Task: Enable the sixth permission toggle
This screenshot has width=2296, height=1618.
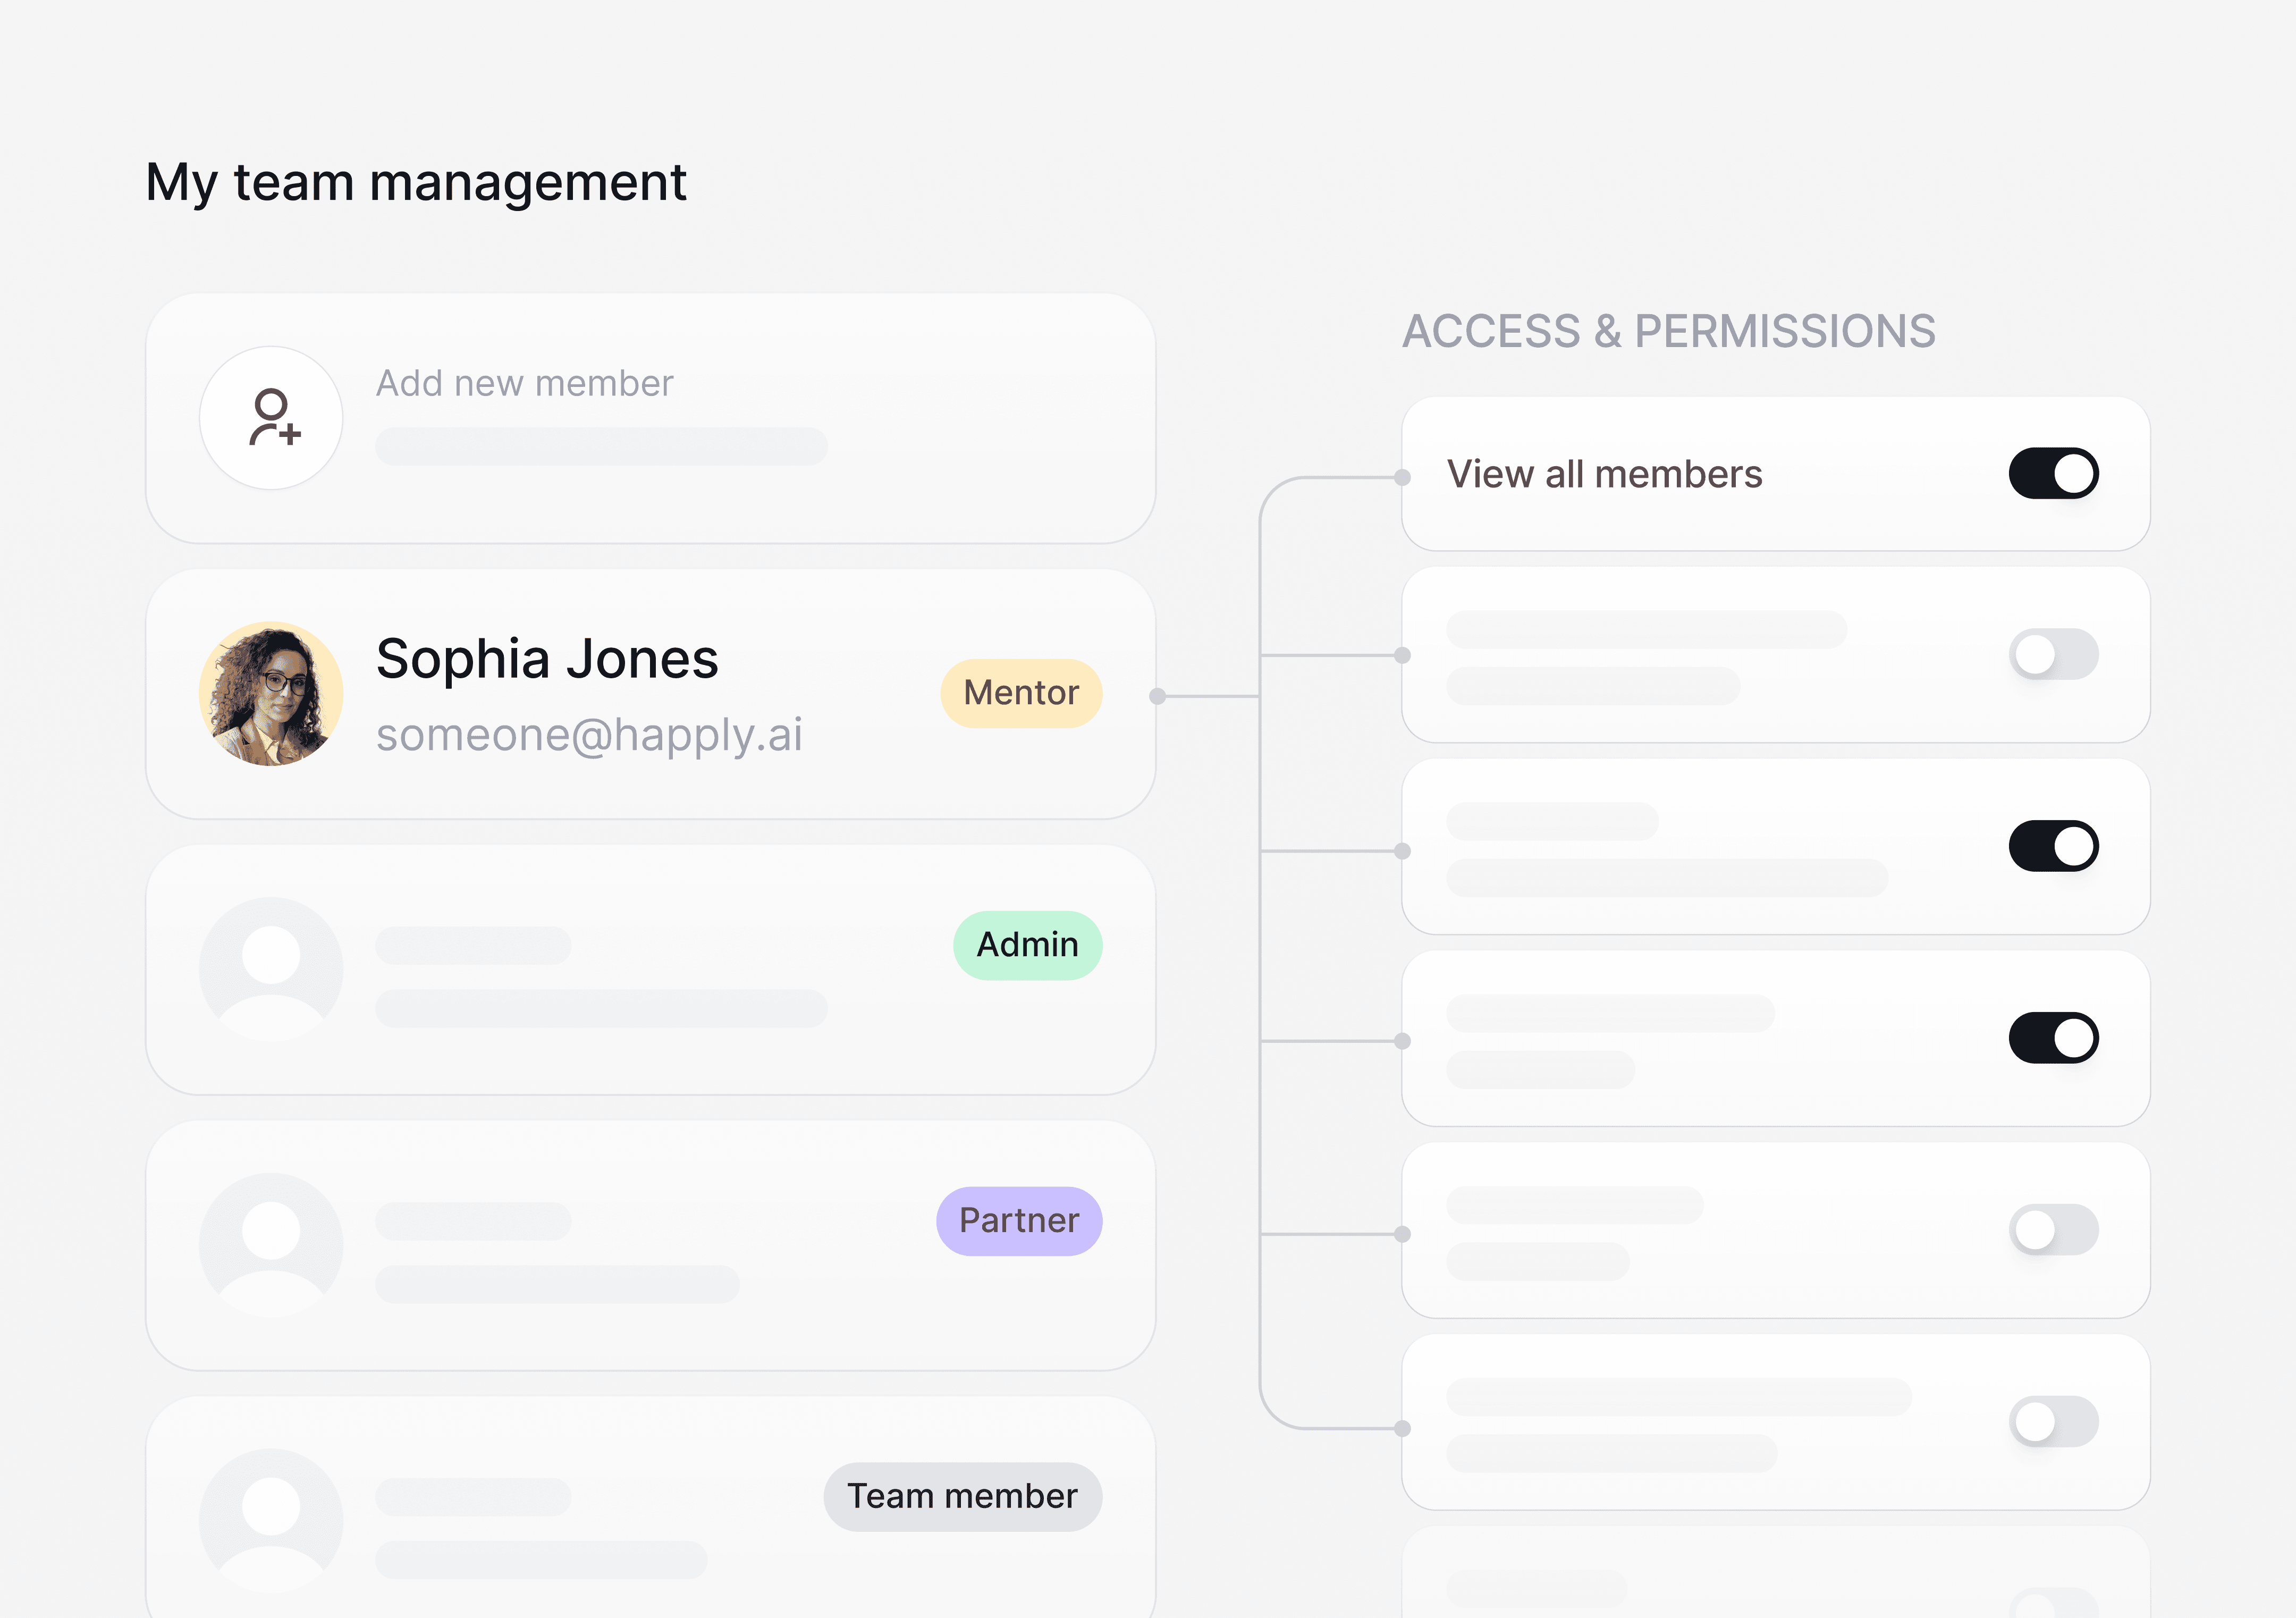Action: coord(2053,1421)
